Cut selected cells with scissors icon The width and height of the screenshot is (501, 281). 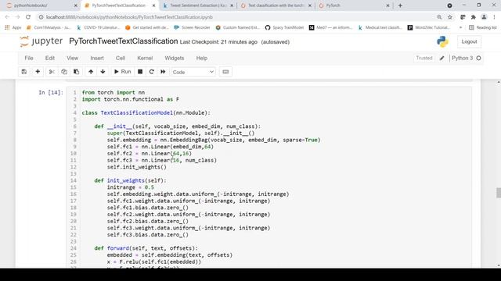[x=52, y=72]
